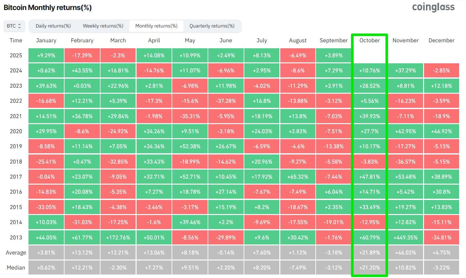Select the October 2021 +39.93% cell

[370, 116]
